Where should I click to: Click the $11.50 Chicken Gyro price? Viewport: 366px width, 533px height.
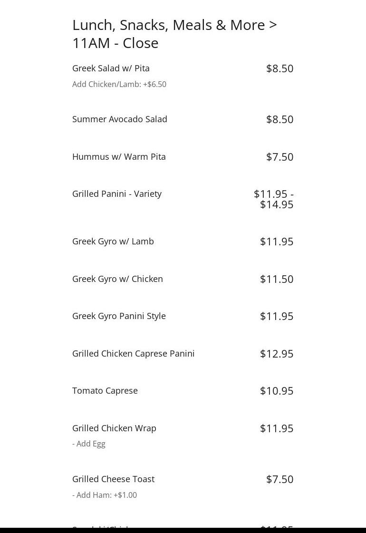[x=277, y=279]
